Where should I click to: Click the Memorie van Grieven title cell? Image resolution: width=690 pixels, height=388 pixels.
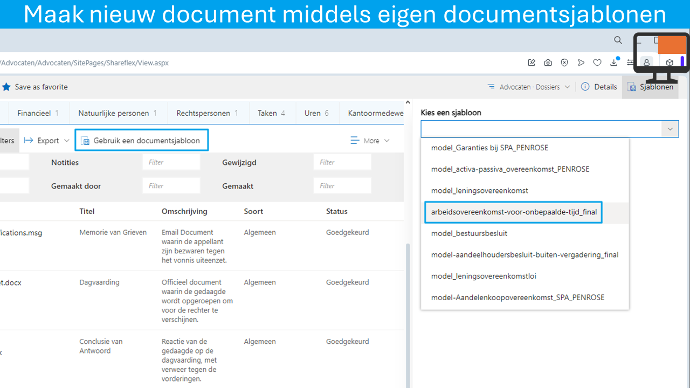[x=113, y=232]
